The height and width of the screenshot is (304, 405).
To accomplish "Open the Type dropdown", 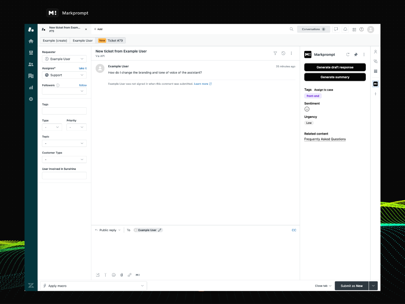I will [52, 127].
